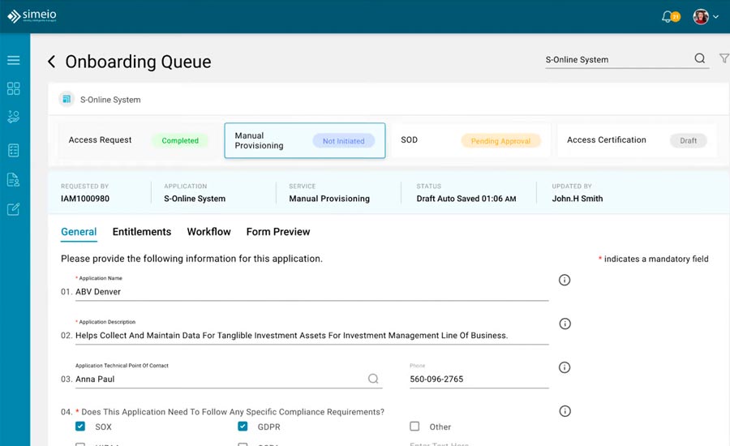Open the dashboard grid icon in the sidebar
Screen dimensions: 730x446
pyautogui.click(x=13, y=88)
